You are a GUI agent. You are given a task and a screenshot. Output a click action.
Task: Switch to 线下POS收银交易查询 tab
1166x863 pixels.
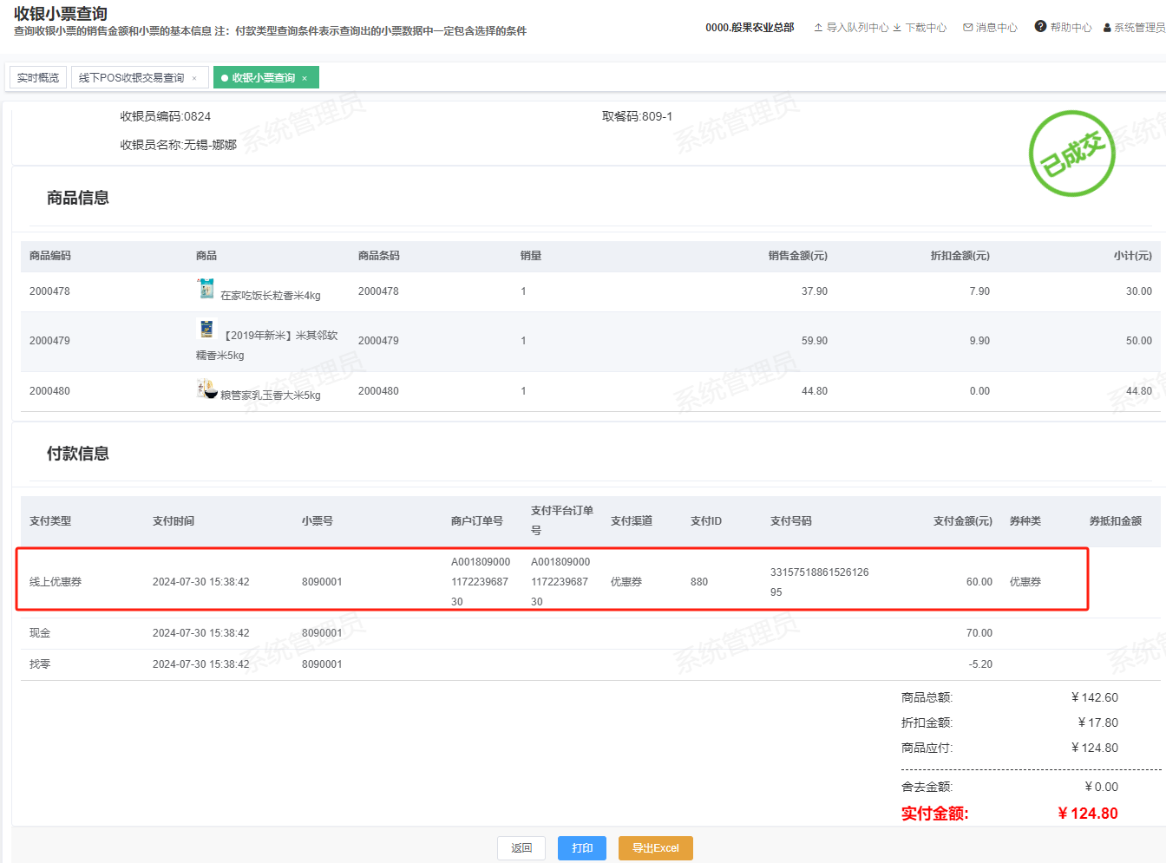tap(131, 78)
